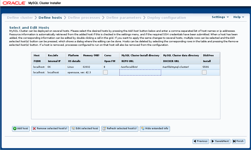This screenshot has height=150, width=251.
Task: Select the empty REPO URL cell
Action: [x=140, y=72]
